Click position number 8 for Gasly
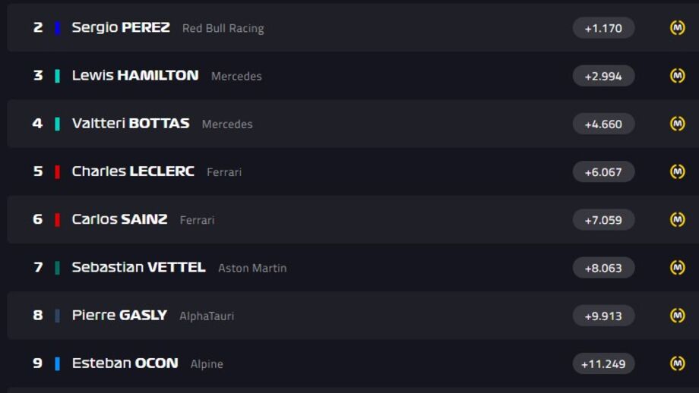 pos(38,315)
